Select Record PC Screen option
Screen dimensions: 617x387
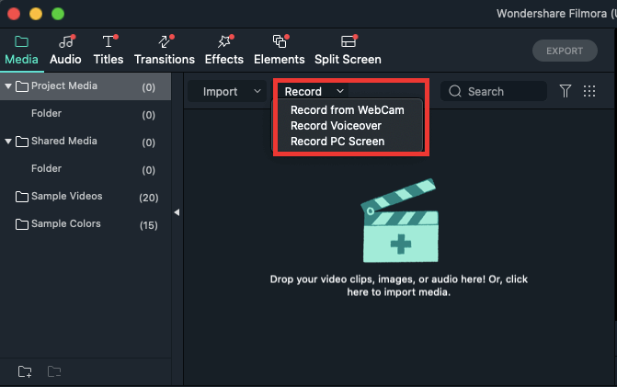click(x=337, y=142)
